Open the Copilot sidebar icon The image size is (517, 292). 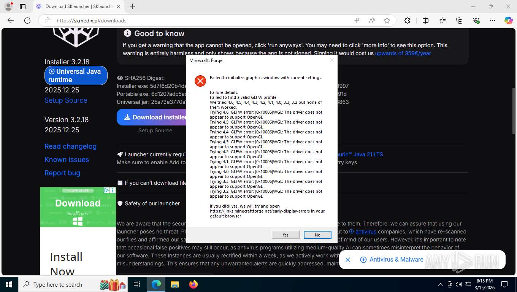tap(509, 21)
